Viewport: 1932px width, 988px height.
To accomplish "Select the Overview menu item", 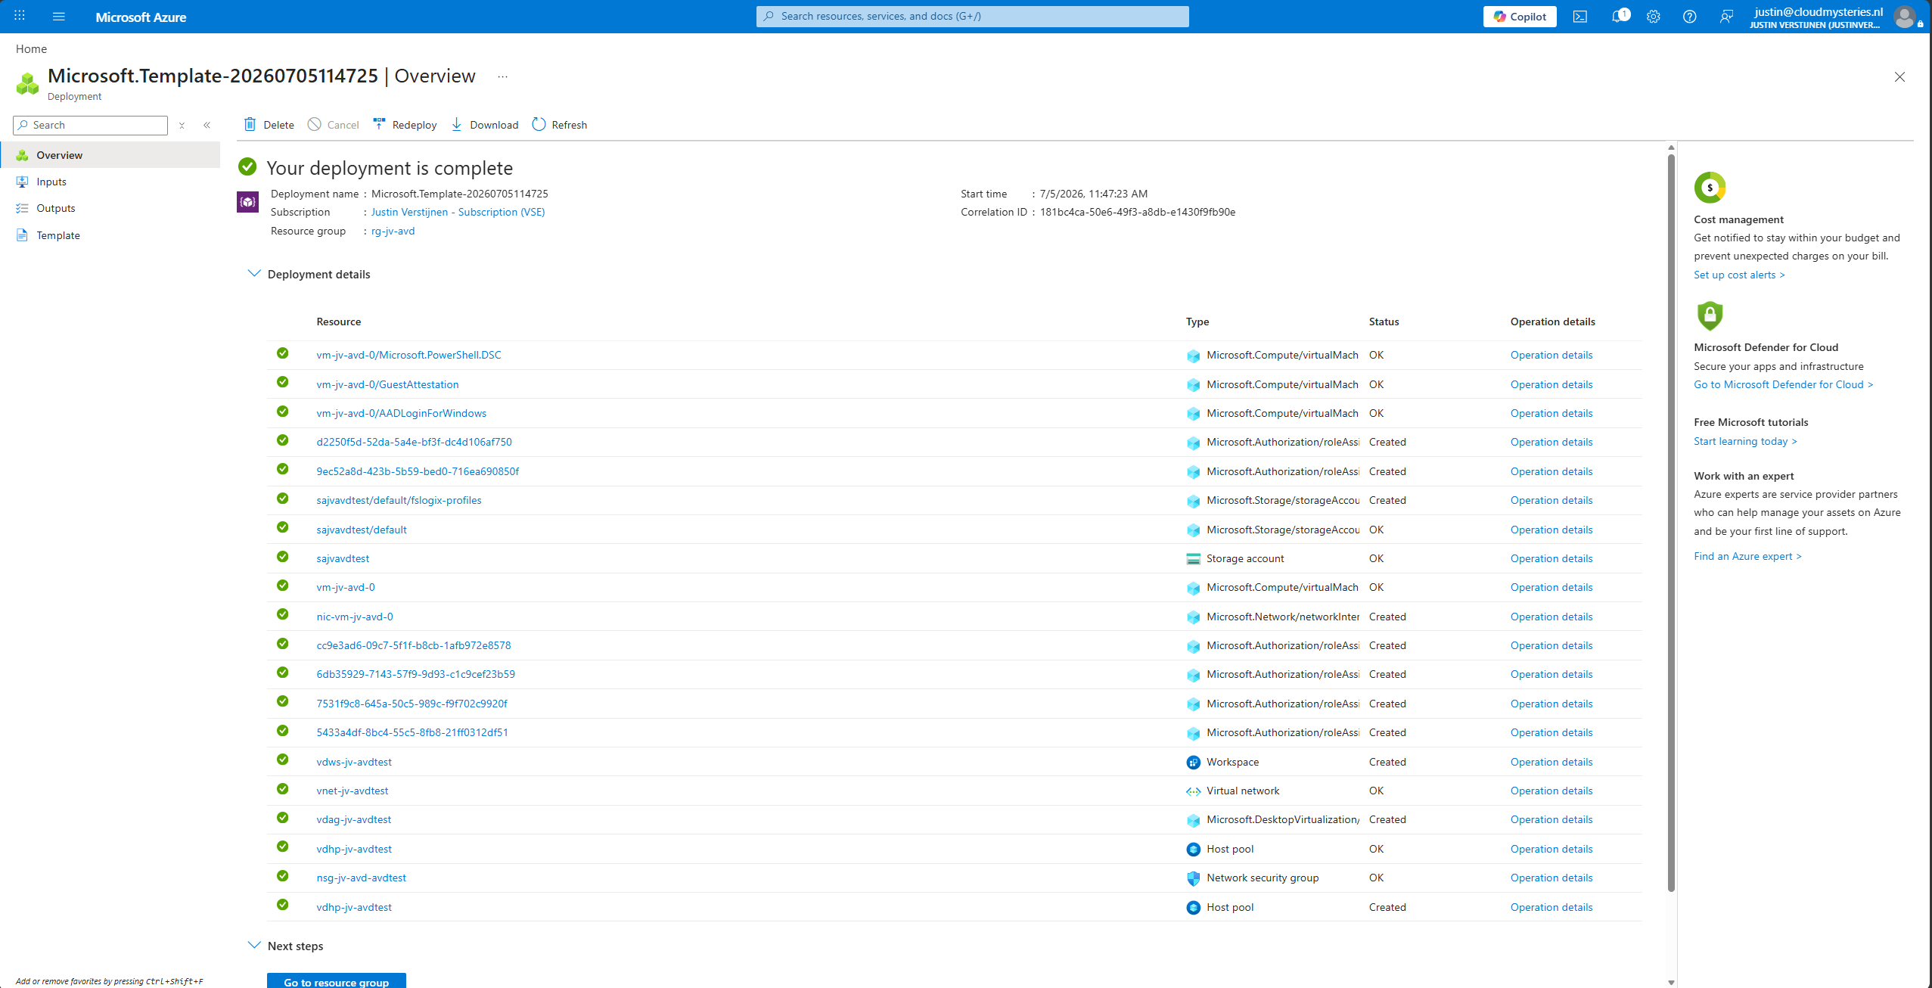I will (110, 155).
